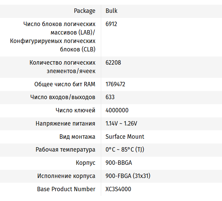Click the 900-BBGA case value
Image resolution: width=222 pixels, height=201 pixels.
(x=118, y=163)
